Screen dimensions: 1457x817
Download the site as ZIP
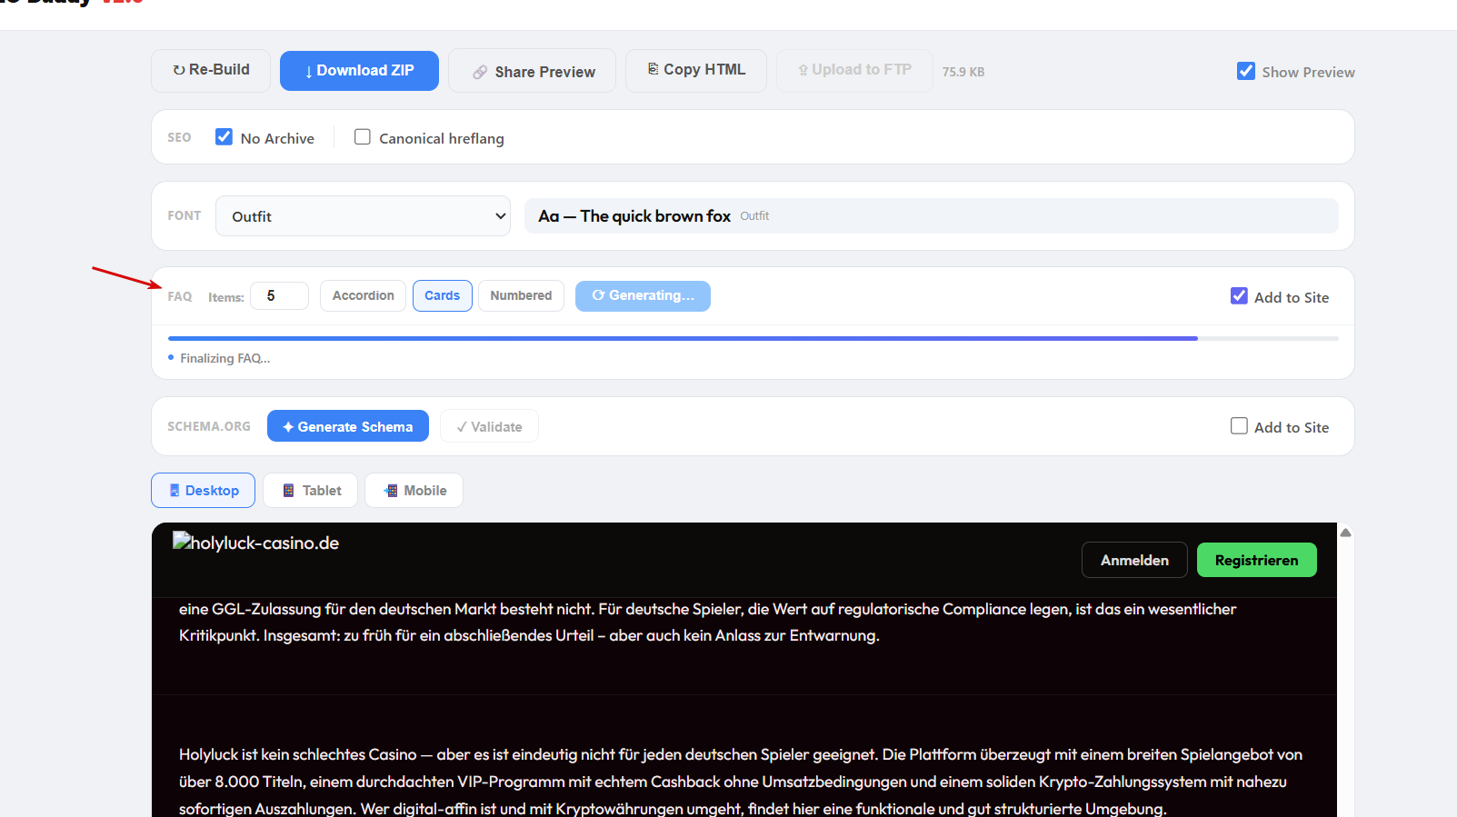pyautogui.click(x=359, y=71)
